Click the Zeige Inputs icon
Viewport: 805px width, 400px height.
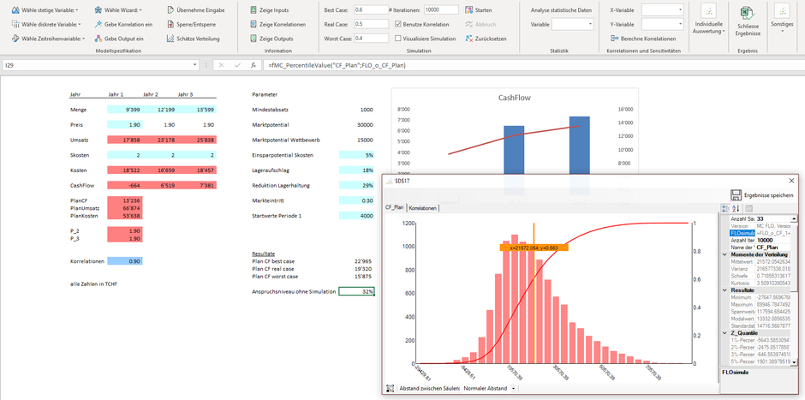point(253,9)
